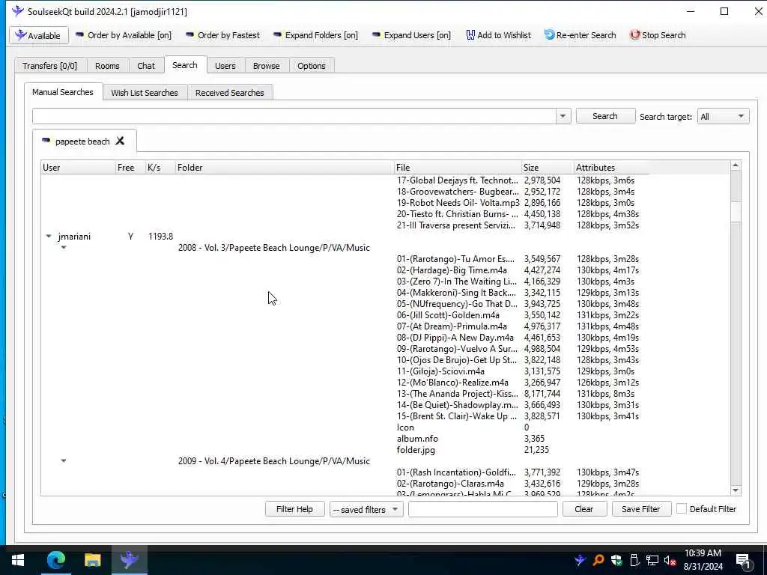Sort results by K/s column
767x575 pixels.
pos(160,167)
